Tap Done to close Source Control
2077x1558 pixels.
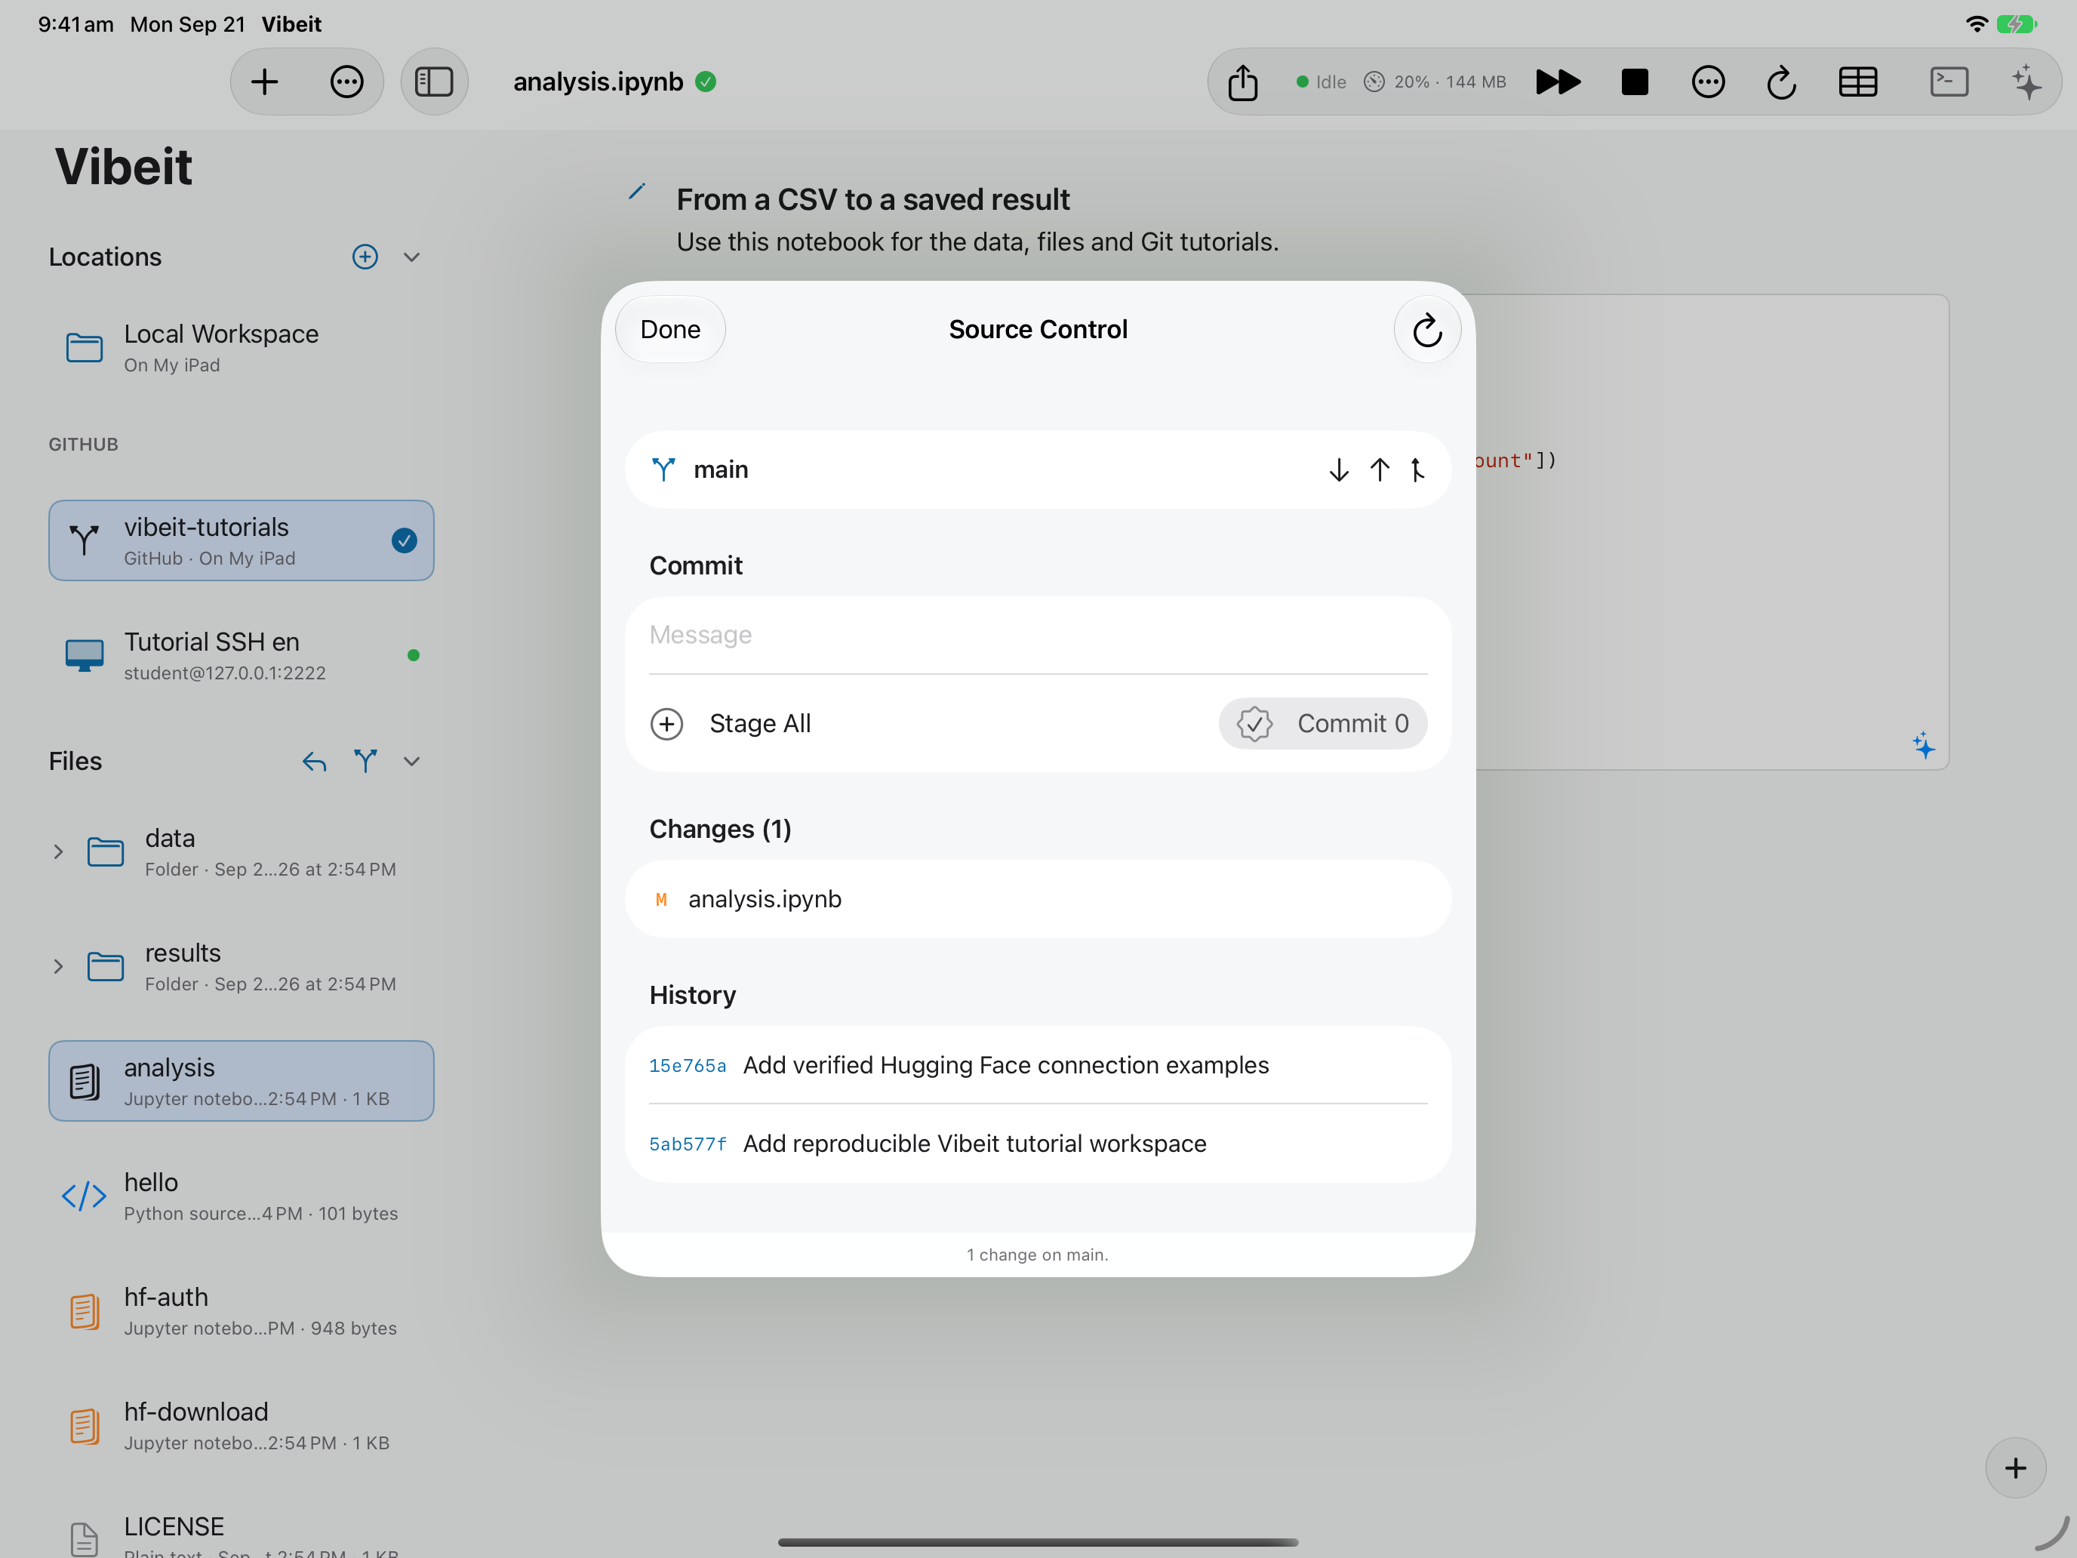pyautogui.click(x=670, y=330)
